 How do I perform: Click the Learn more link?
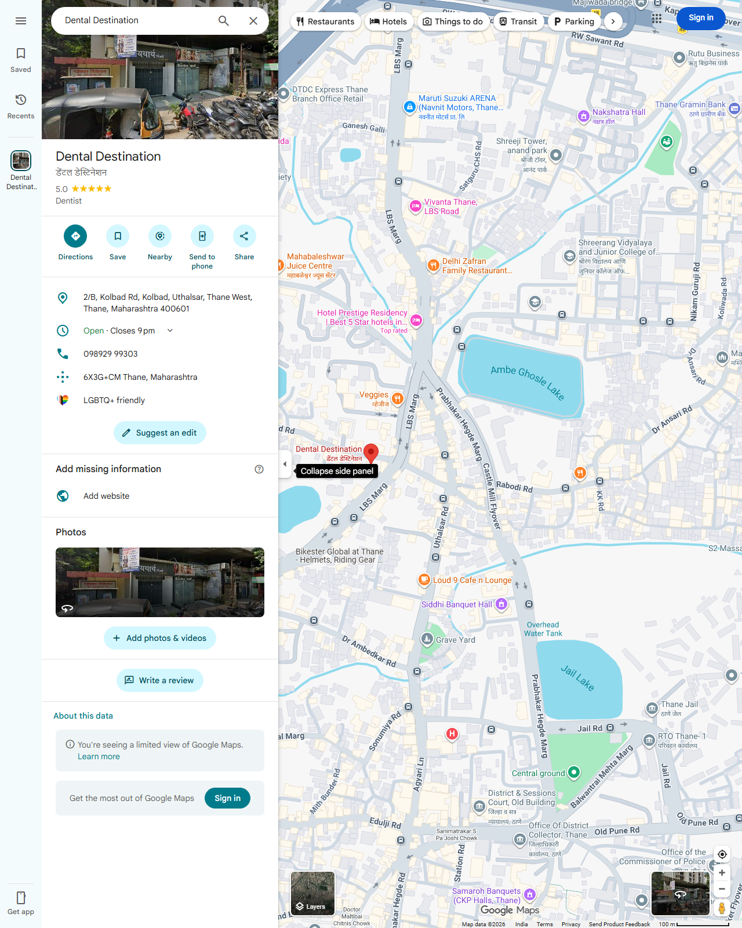tap(99, 756)
